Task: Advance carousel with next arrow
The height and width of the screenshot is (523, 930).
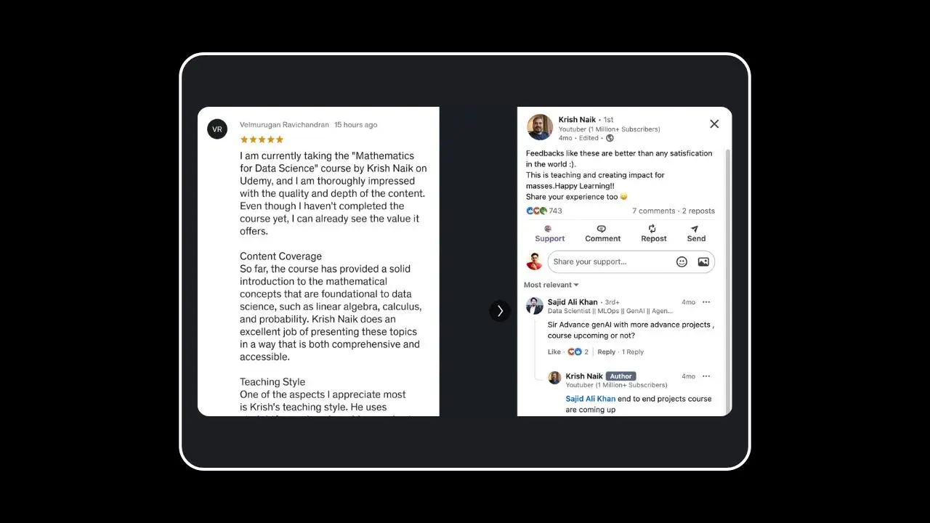Action: [x=500, y=311]
